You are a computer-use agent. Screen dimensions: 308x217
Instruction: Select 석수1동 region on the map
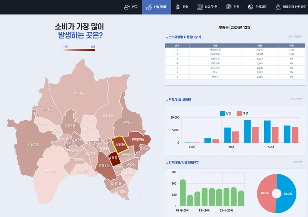(79, 93)
